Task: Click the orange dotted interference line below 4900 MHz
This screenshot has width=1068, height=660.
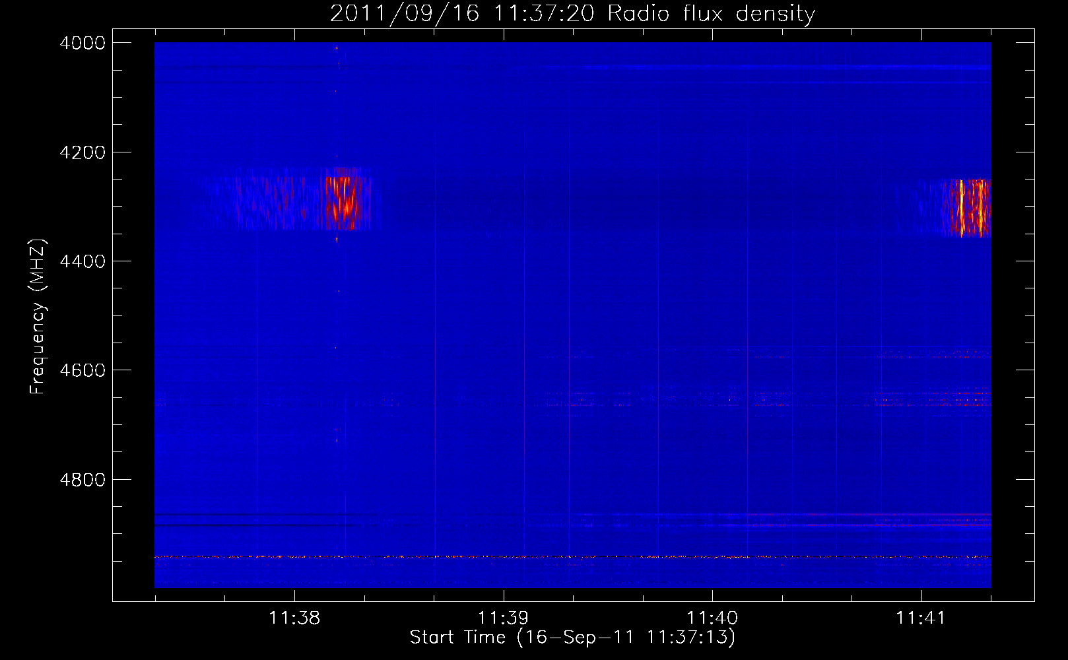Action: pyautogui.click(x=572, y=557)
